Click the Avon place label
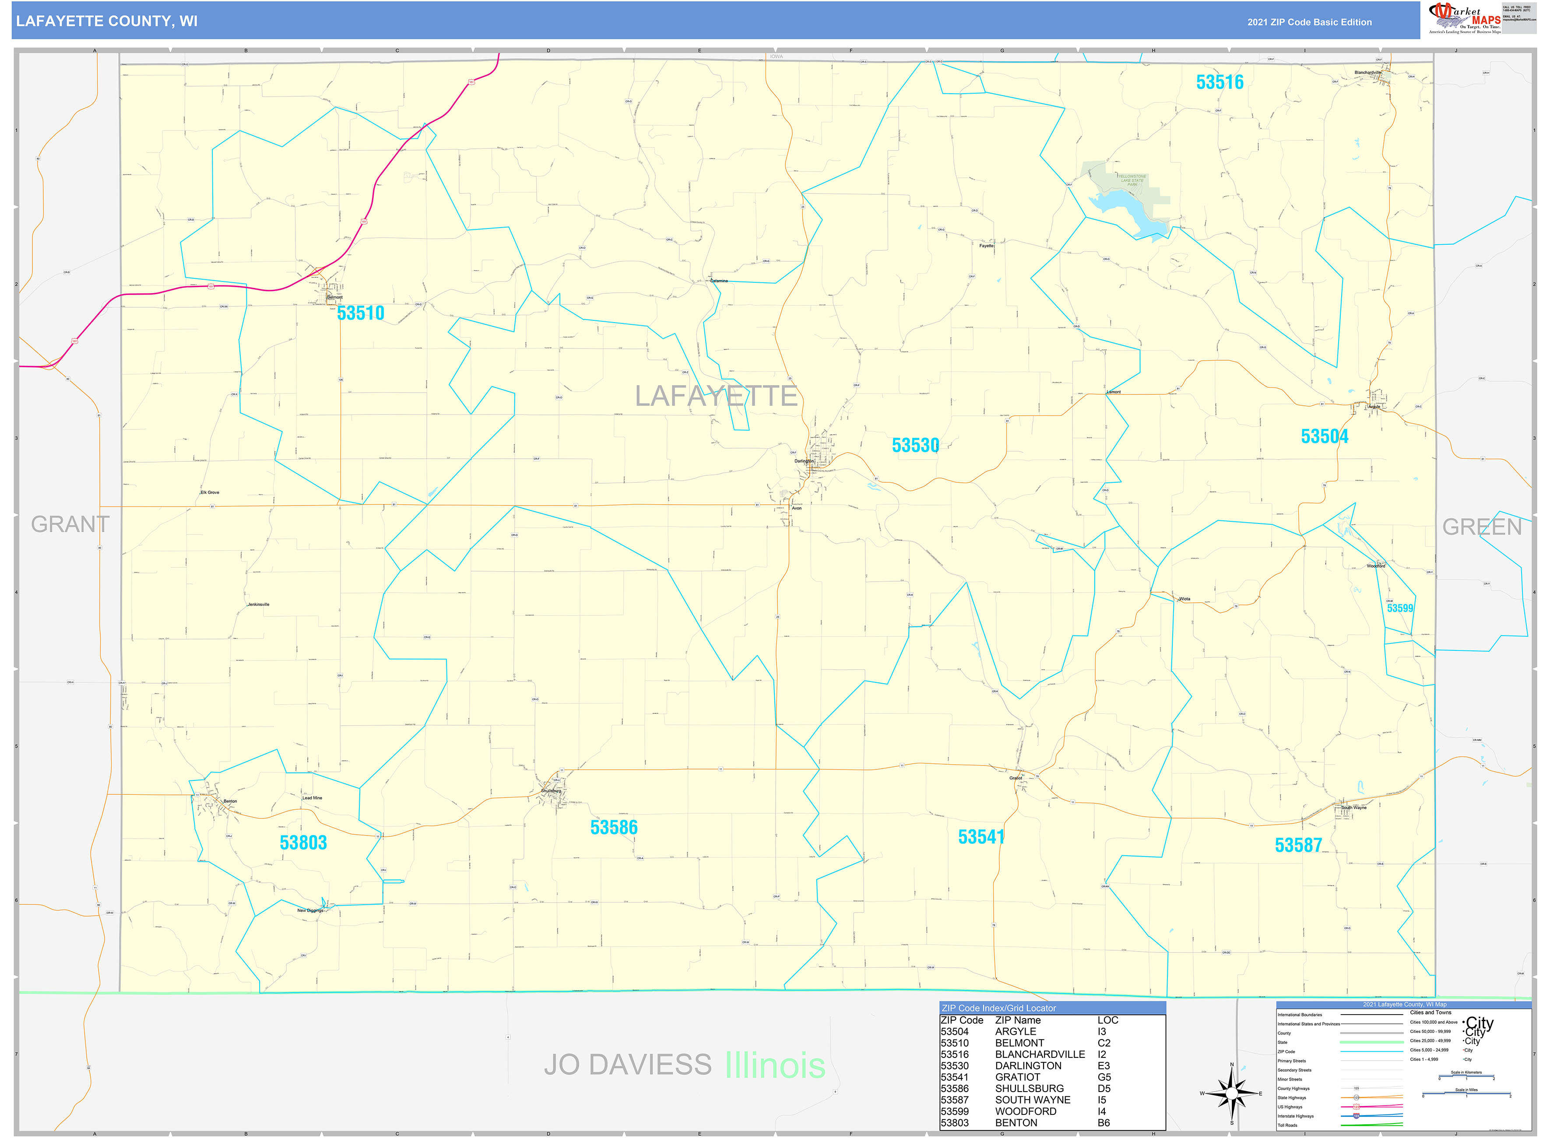1550x1138 pixels. point(796,509)
